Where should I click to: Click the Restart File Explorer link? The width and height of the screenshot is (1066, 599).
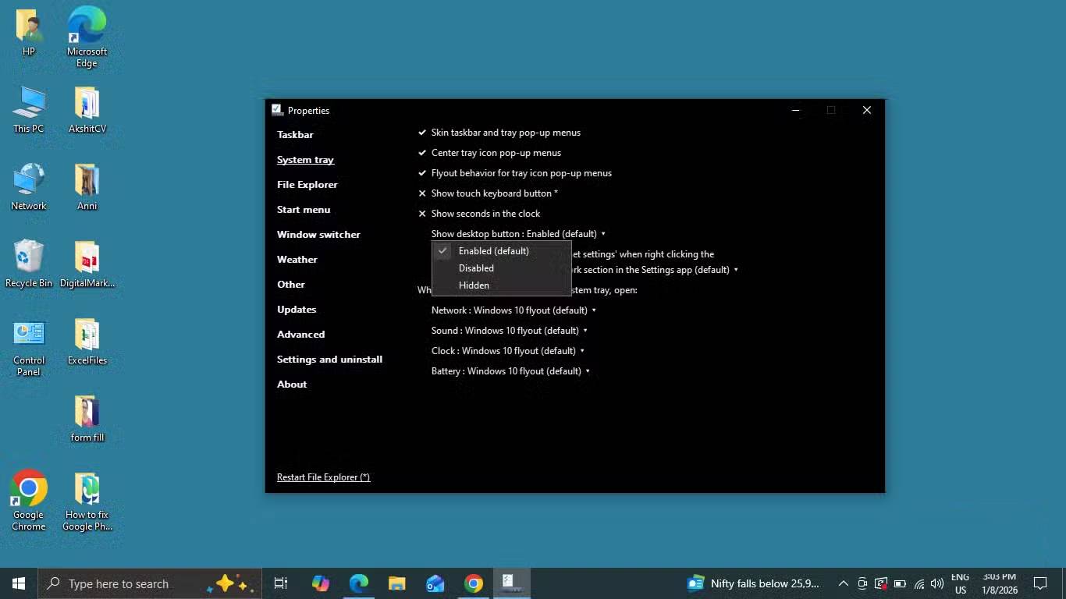[323, 477]
